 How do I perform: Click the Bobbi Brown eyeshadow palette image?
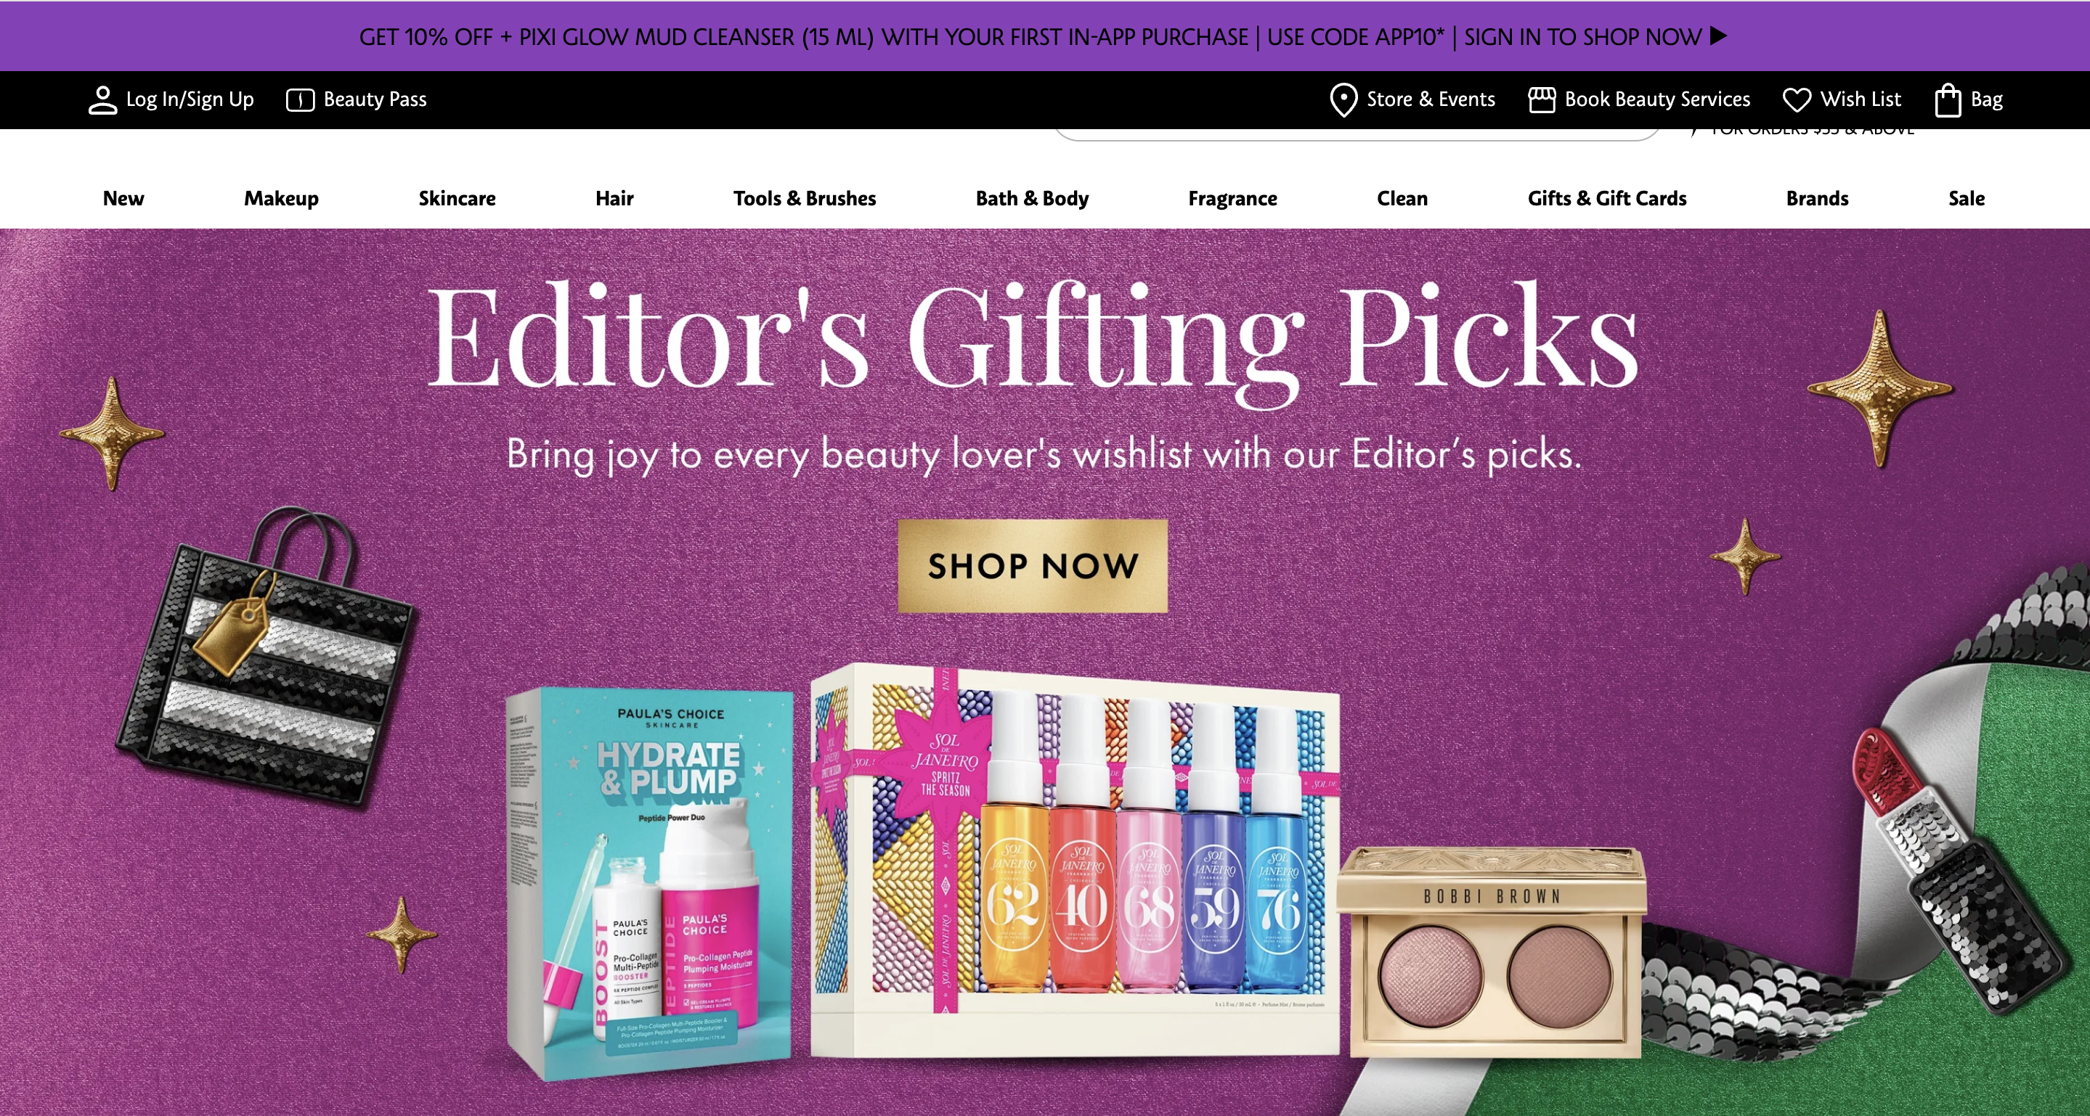[1492, 952]
